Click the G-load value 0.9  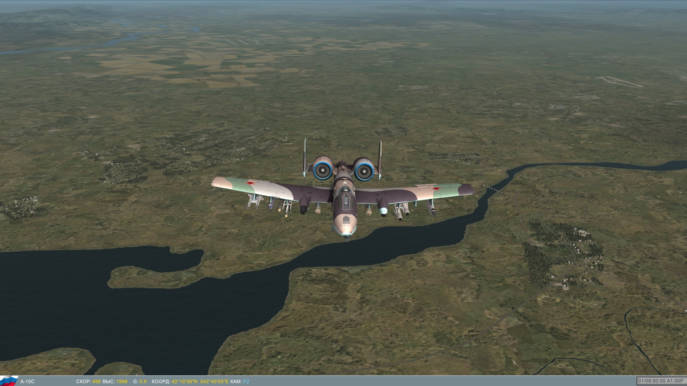(143, 381)
